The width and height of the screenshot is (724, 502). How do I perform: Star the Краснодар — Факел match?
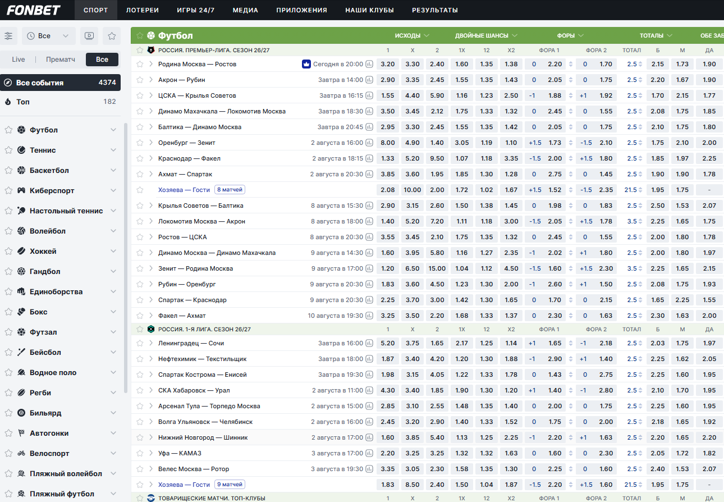pos(140,158)
